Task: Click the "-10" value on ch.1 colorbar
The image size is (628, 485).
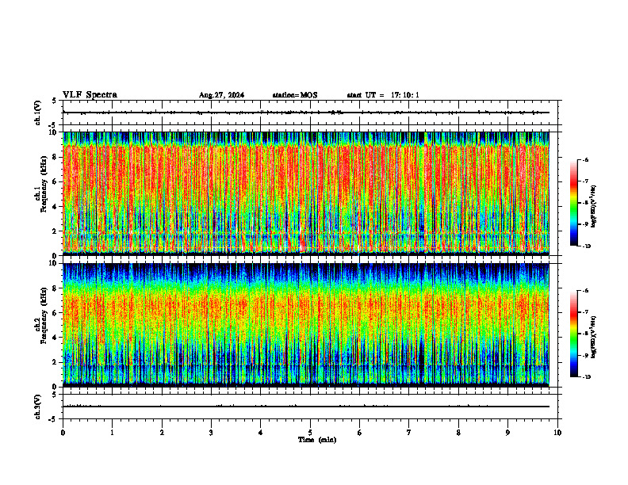Action: pyautogui.click(x=587, y=246)
